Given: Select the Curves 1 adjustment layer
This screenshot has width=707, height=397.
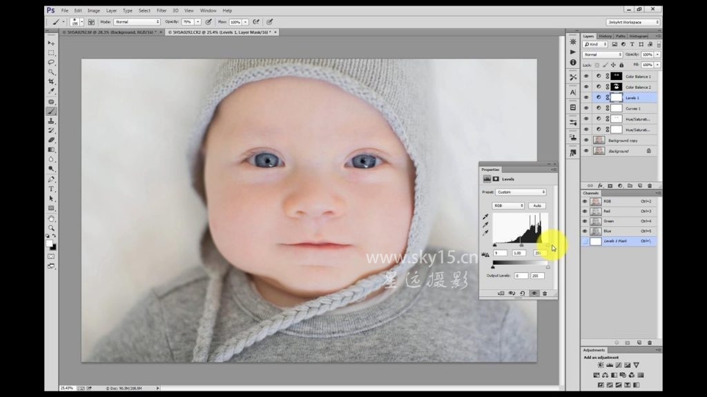Looking at the screenshot, I should (x=632, y=108).
